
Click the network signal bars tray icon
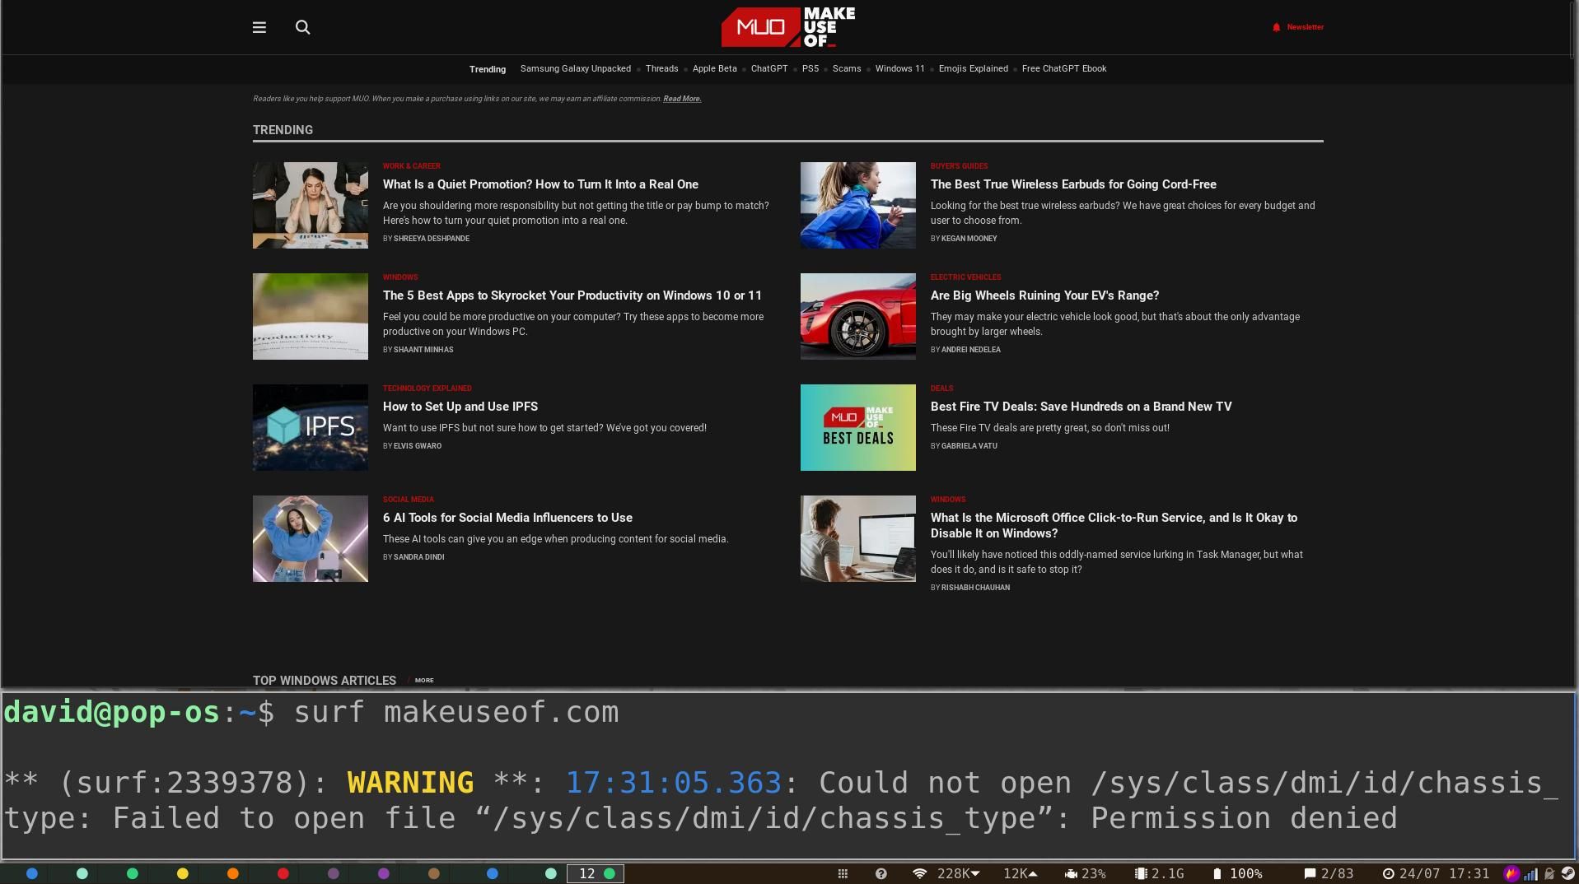pyautogui.click(x=1530, y=873)
